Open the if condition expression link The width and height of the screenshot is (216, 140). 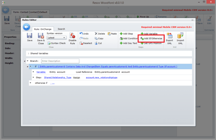(x=107, y=66)
